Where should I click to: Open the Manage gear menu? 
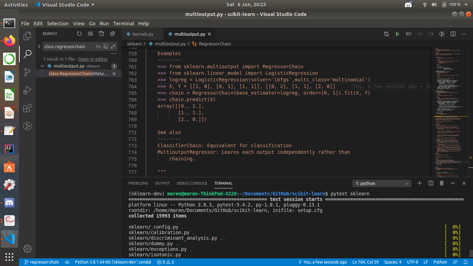pyautogui.click(x=27, y=248)
